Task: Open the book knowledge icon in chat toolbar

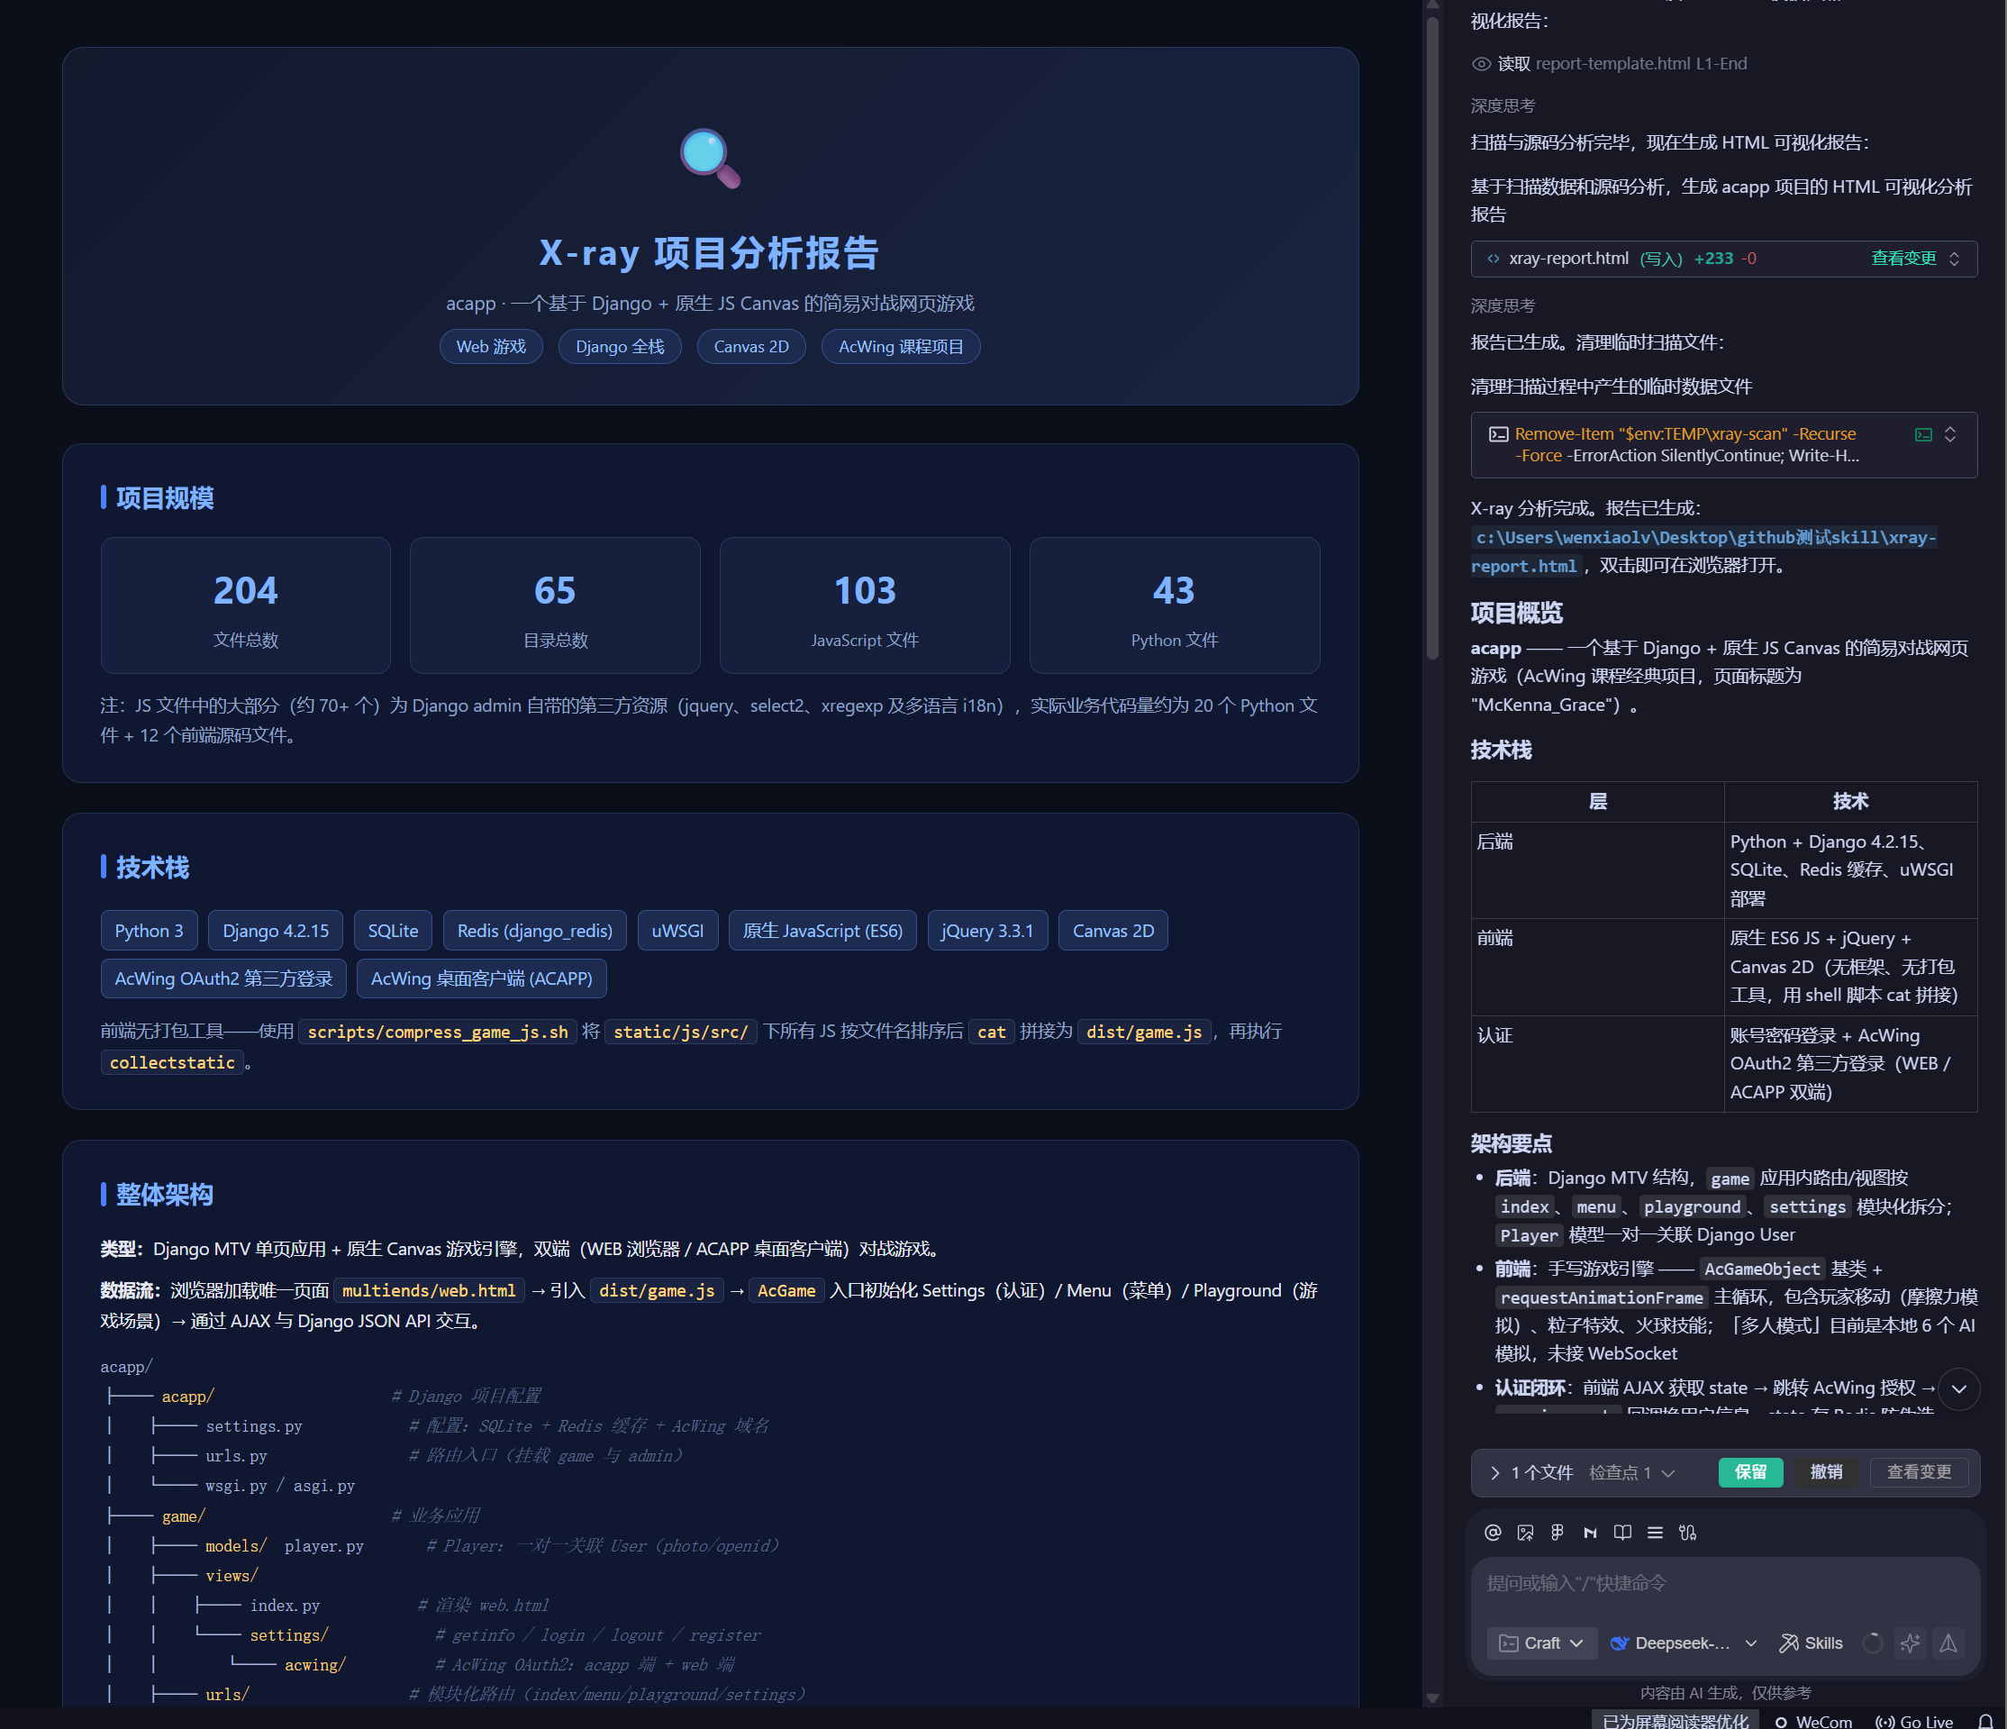Action: tap(1622, 1533)
